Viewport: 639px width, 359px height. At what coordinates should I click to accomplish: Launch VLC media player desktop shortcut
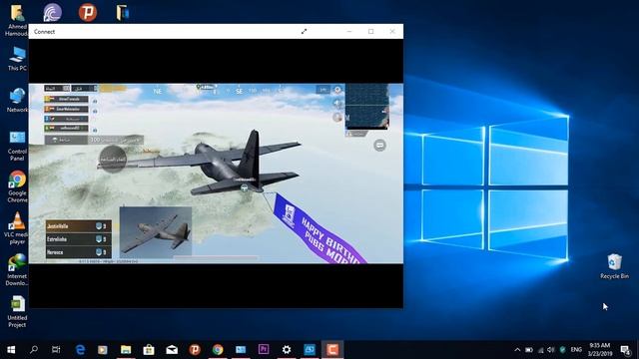[16, 228]
